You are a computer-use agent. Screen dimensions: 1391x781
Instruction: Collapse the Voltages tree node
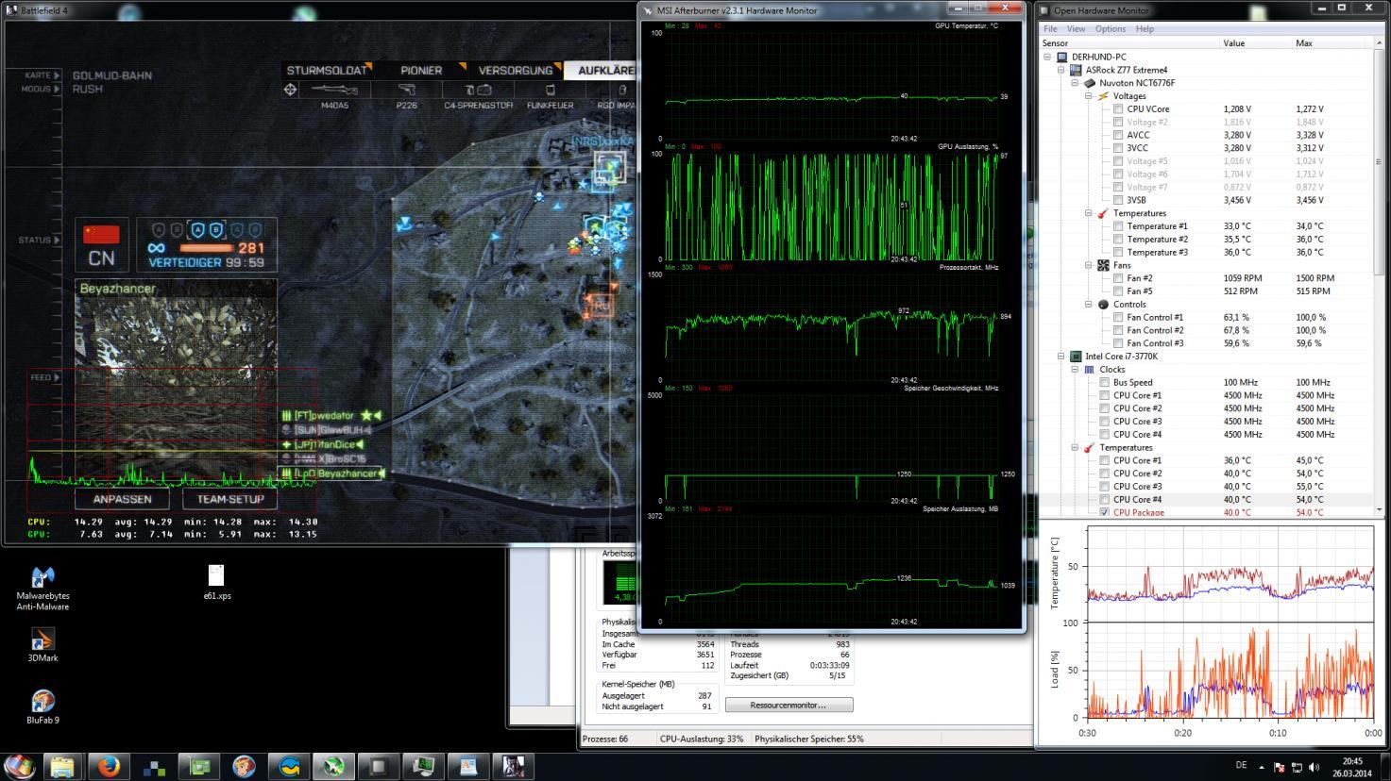[x=1088, y=96]
